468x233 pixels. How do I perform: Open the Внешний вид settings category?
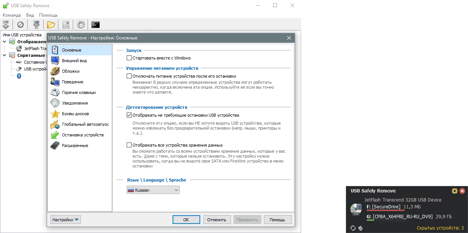coord(80,61)
